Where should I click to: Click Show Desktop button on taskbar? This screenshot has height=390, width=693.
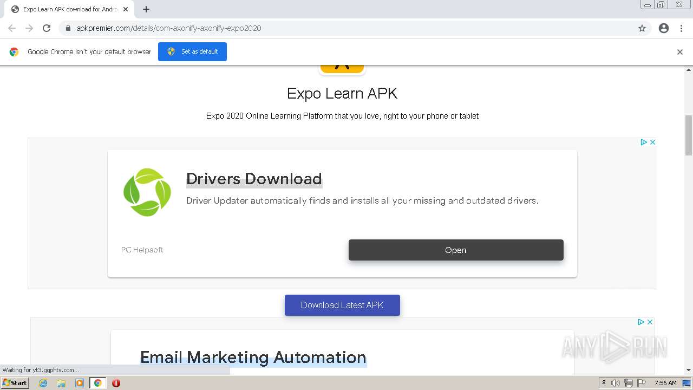(687, 383)
